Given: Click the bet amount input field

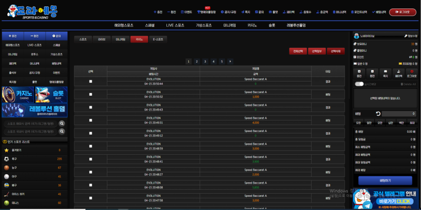Looking at the screenshot, I should (399, 114).
